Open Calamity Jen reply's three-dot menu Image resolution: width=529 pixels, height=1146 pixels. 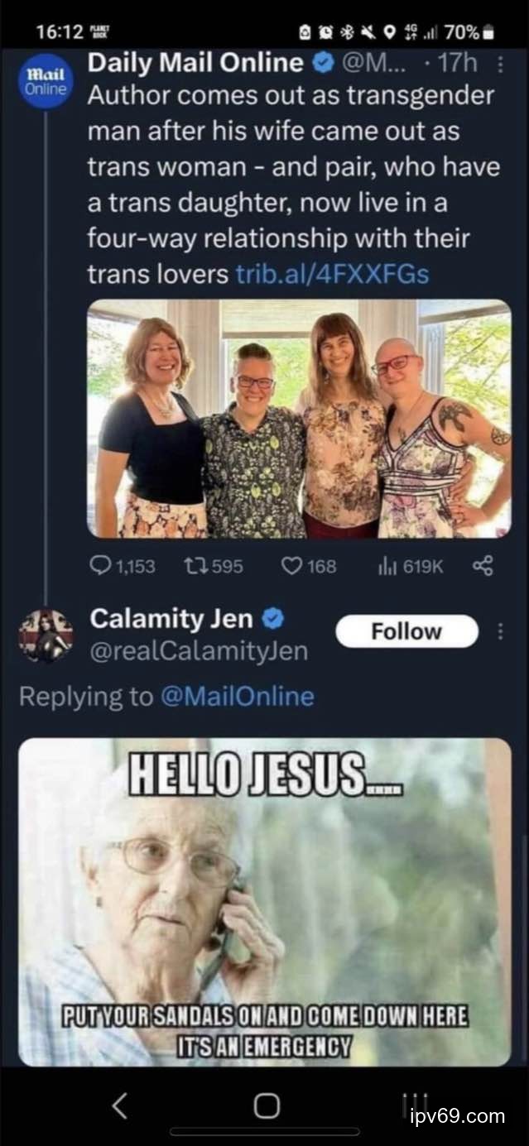(499, 631)
